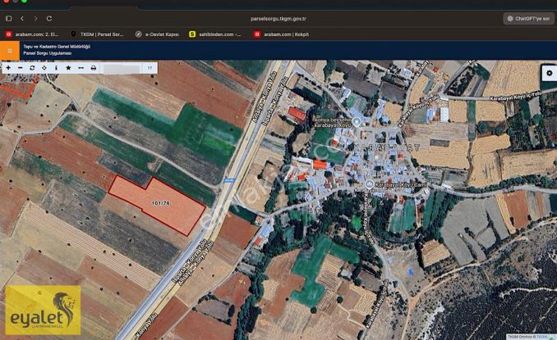Switch to TKGM Parsel Sorgu bookmark

point(97,34)
